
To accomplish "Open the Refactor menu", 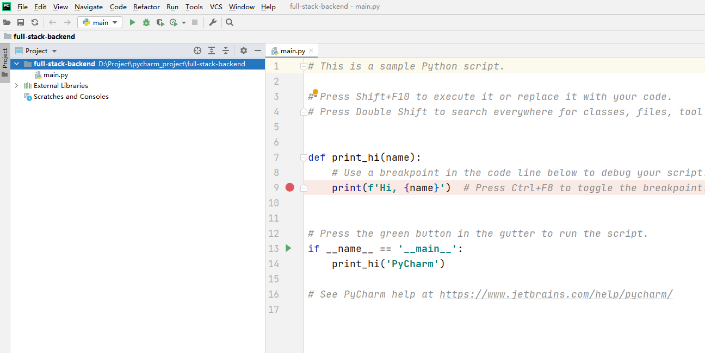I will (x=146, y=7).
